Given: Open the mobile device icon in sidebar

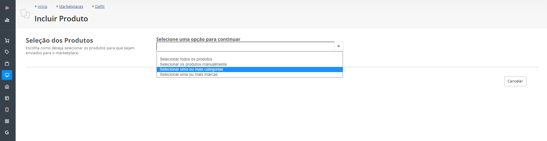Looking at the screenshot, I should tap(7, 110).
